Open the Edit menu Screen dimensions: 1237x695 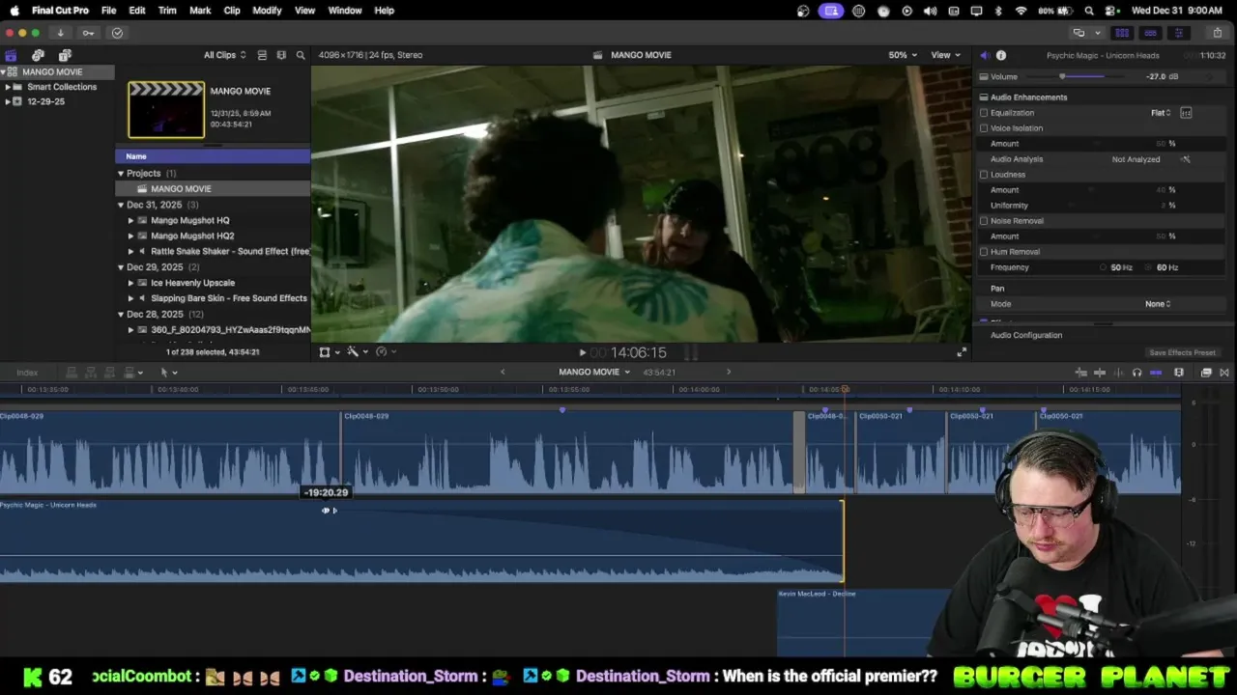pos(137,11)
